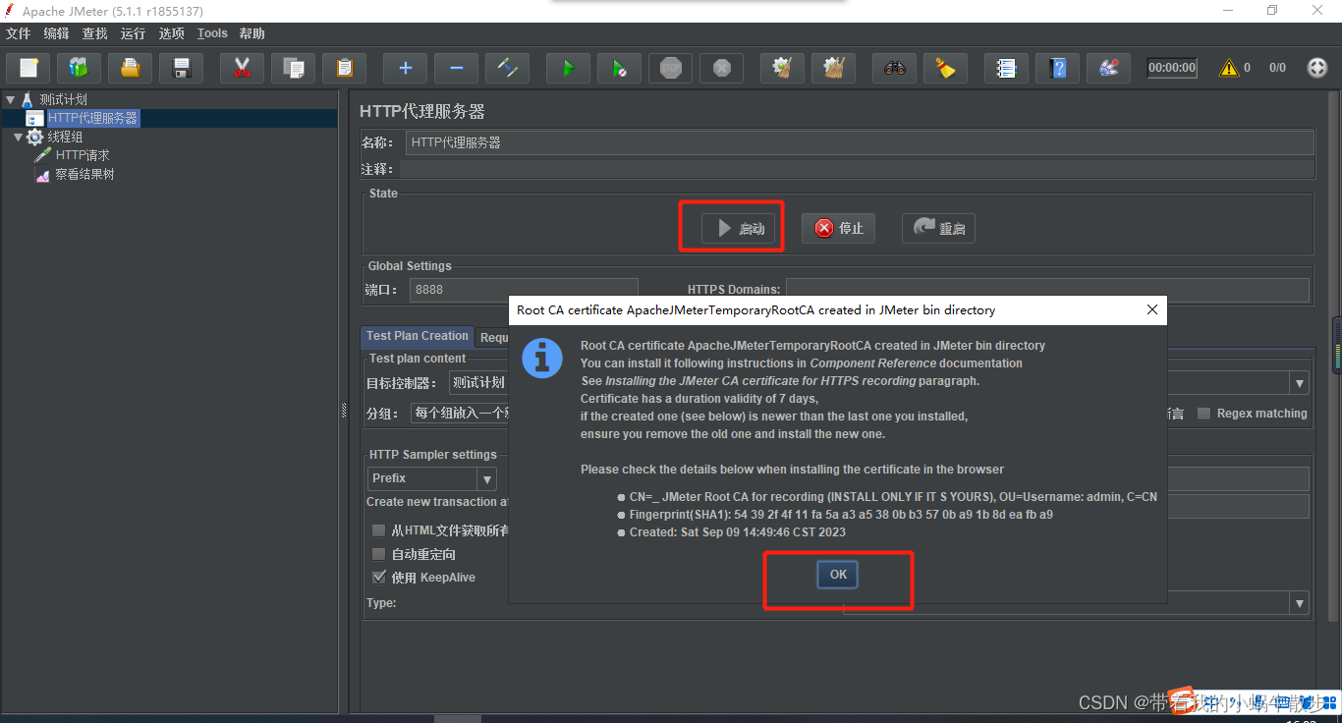Toggle the 从HTML文件获取 checkbox
The width and height of the screenshot is (1342, 723).
click(379, 530)
